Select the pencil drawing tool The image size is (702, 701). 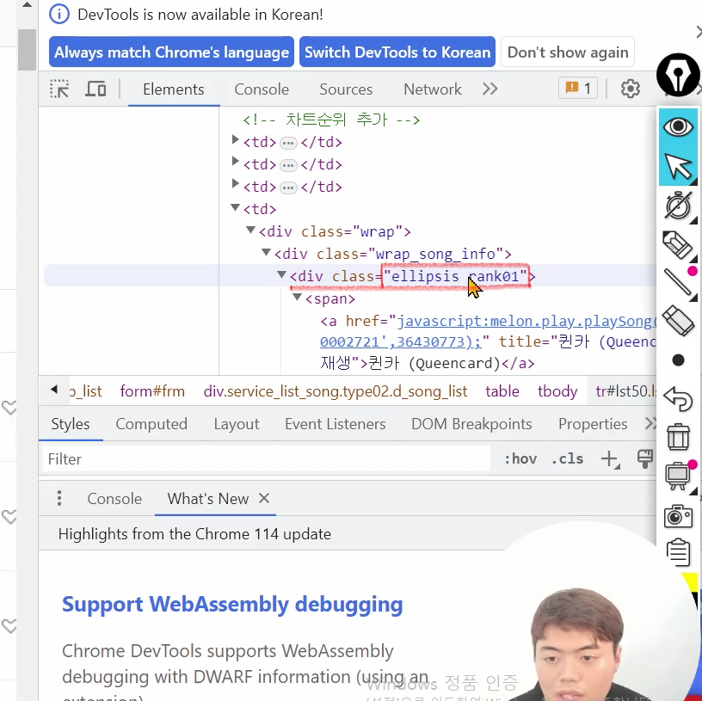[x=678, y=245]
